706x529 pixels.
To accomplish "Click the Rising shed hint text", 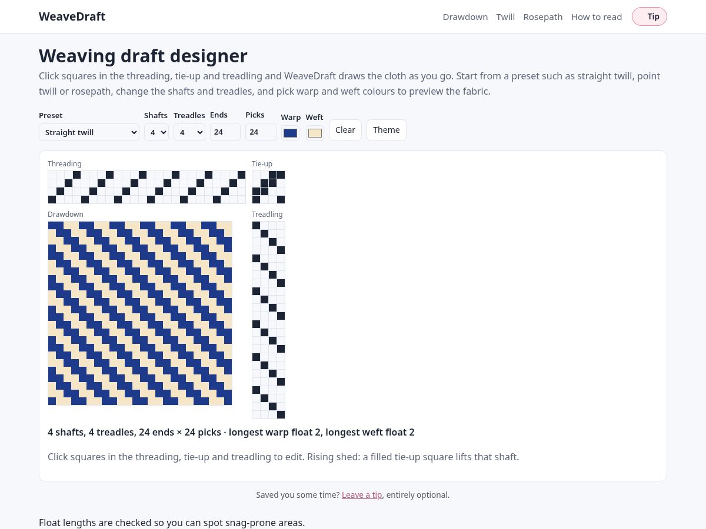I will click(284, 457).
